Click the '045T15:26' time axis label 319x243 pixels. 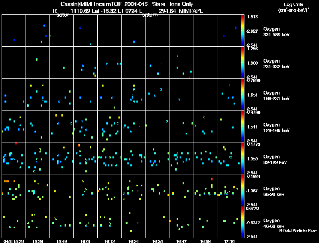[14, 241]
